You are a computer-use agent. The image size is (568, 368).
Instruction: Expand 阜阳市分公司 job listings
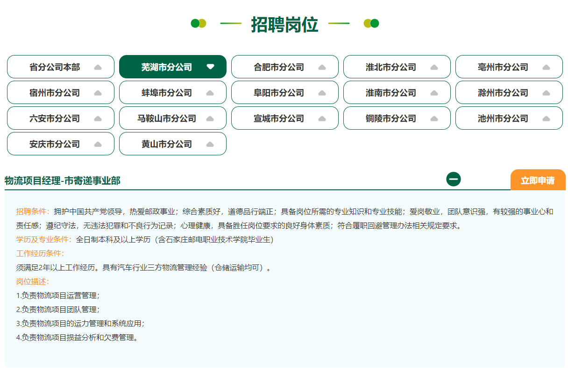point(285,92)
